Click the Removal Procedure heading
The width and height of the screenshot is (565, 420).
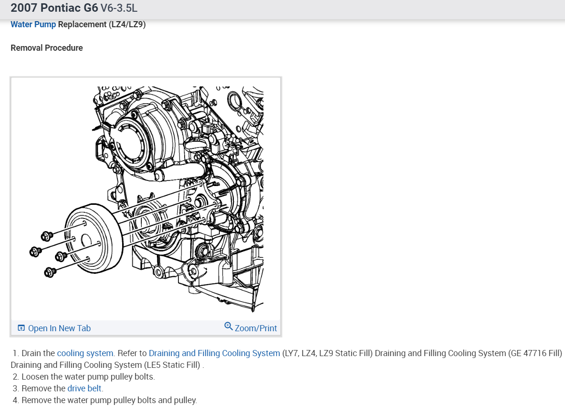(x=46, y=48)
